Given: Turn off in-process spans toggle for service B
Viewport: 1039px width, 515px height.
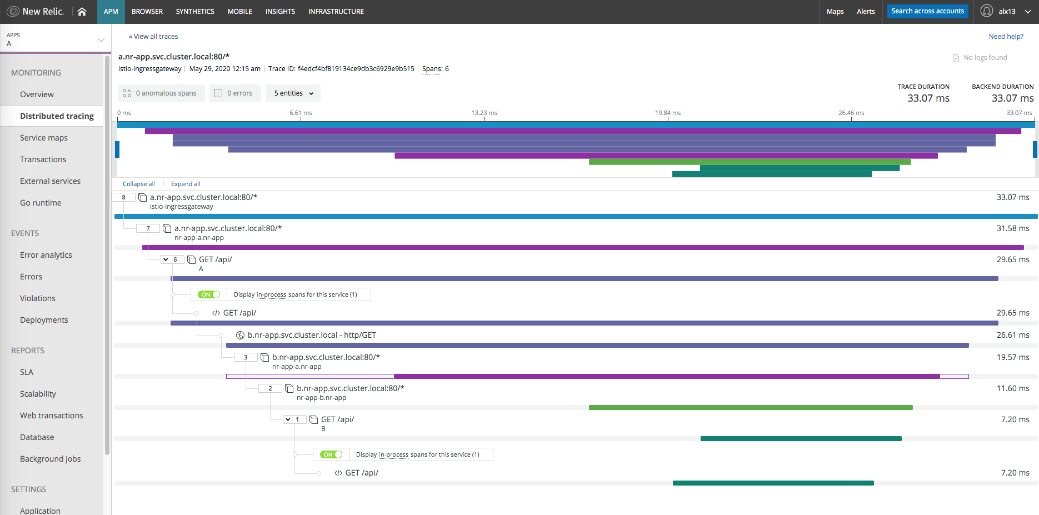Looking at the screenshot, I should (331, 454).
